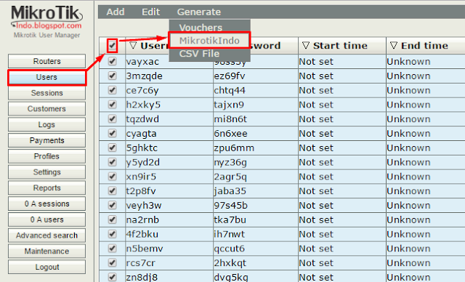The width and height of the screenshot is (465, 282).
Task: Sort by End time column triangle
Action: 394,45
